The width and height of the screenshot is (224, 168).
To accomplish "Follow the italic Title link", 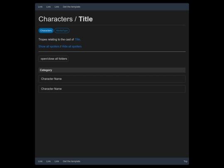I will [77, 39].
